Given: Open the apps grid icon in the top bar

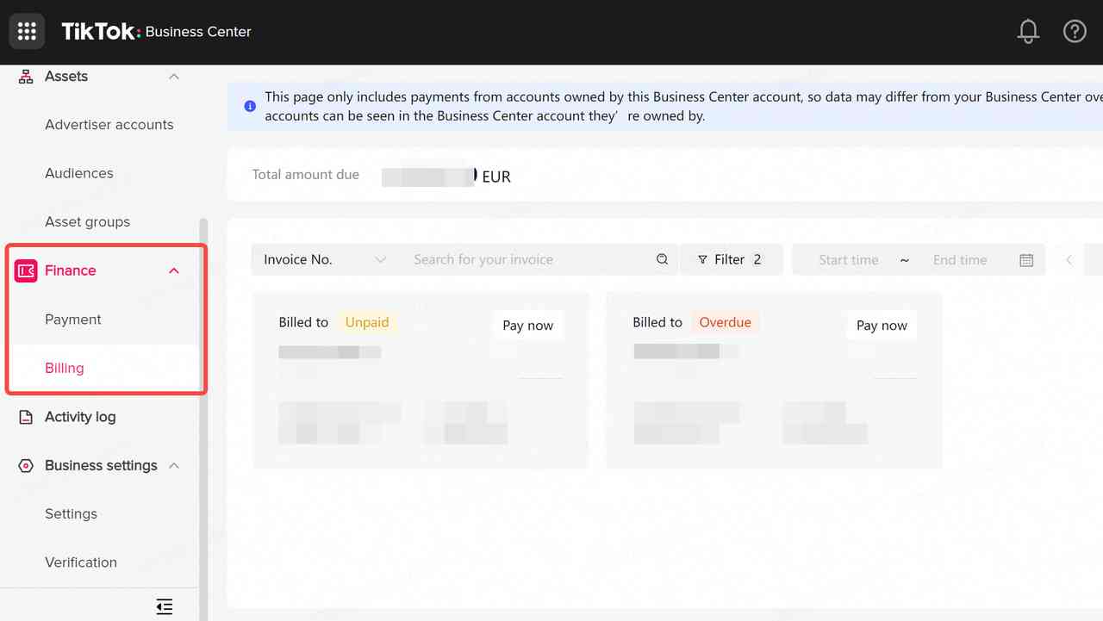Looking at the screenshot, I should coord(26,31).
